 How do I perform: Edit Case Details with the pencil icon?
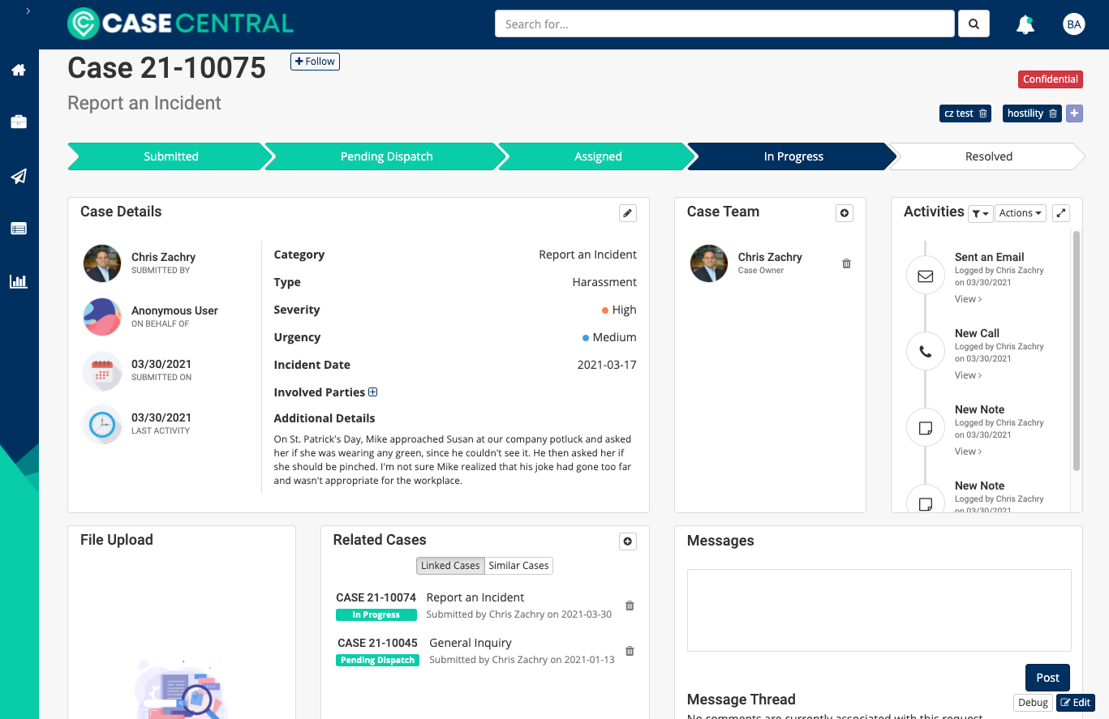coord(628,213)
